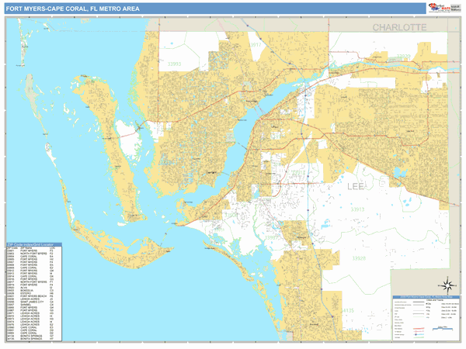466x349 pixels.
Task: Select ZIP code 33913 on the map
Action: pyautogui.click(x=357, y=209)
